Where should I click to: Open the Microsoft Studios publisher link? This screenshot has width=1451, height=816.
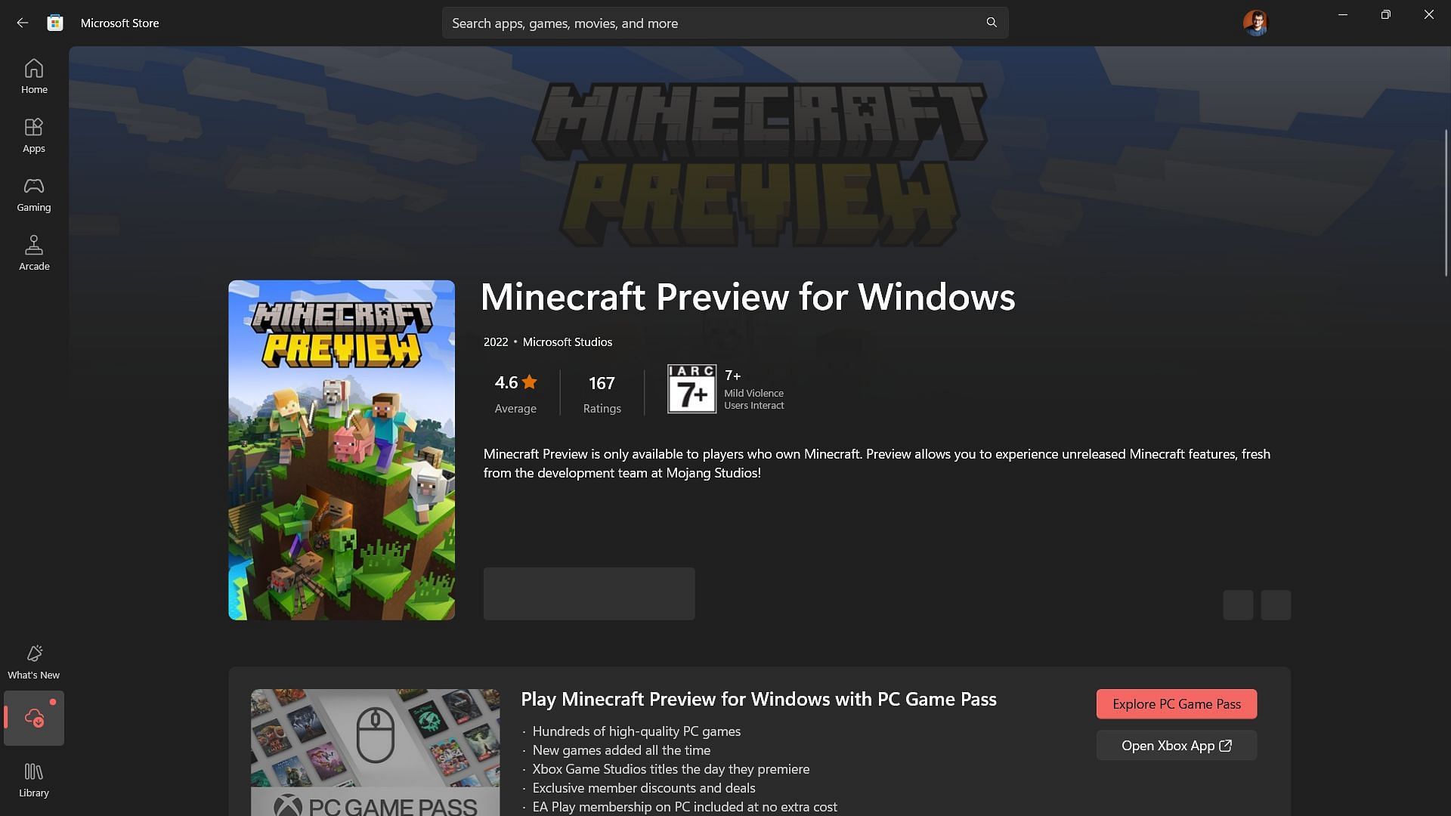[x=567, y=342]
